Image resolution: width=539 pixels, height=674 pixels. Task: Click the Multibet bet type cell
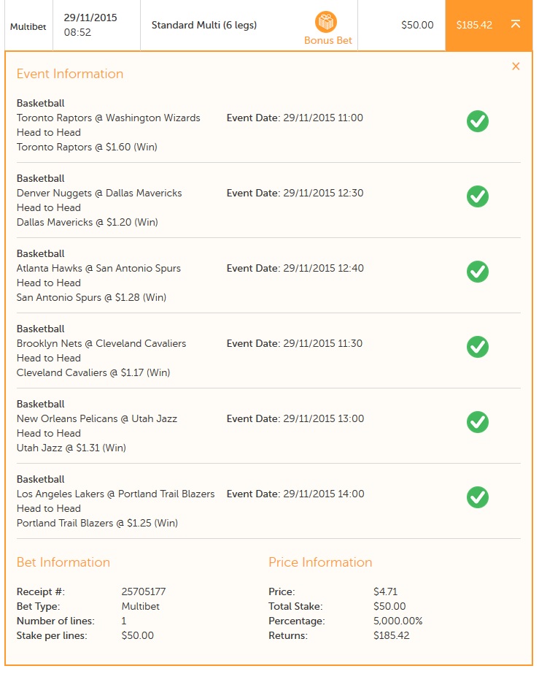click(27, 27)
